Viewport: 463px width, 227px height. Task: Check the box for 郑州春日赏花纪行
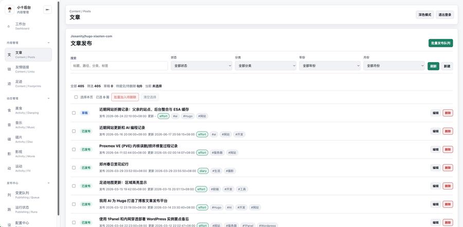point(74,167)
